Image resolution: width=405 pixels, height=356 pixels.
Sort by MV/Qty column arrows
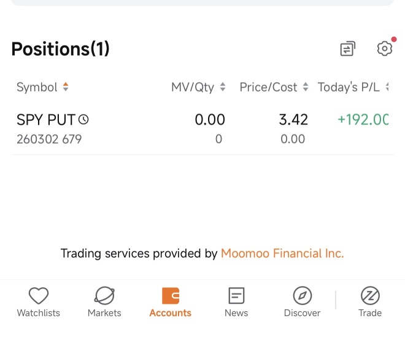pos(223,87)
